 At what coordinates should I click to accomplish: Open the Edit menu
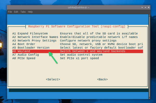point(16,12)
